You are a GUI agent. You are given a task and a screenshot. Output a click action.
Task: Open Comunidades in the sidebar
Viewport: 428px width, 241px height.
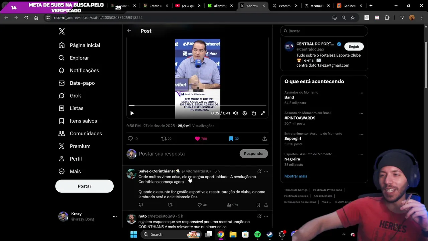coord(80,134)
